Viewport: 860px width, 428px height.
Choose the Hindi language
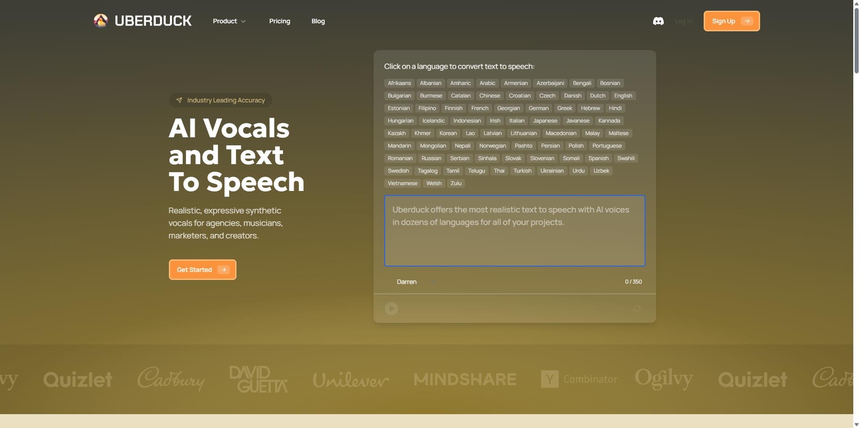(x=615, y=108)
